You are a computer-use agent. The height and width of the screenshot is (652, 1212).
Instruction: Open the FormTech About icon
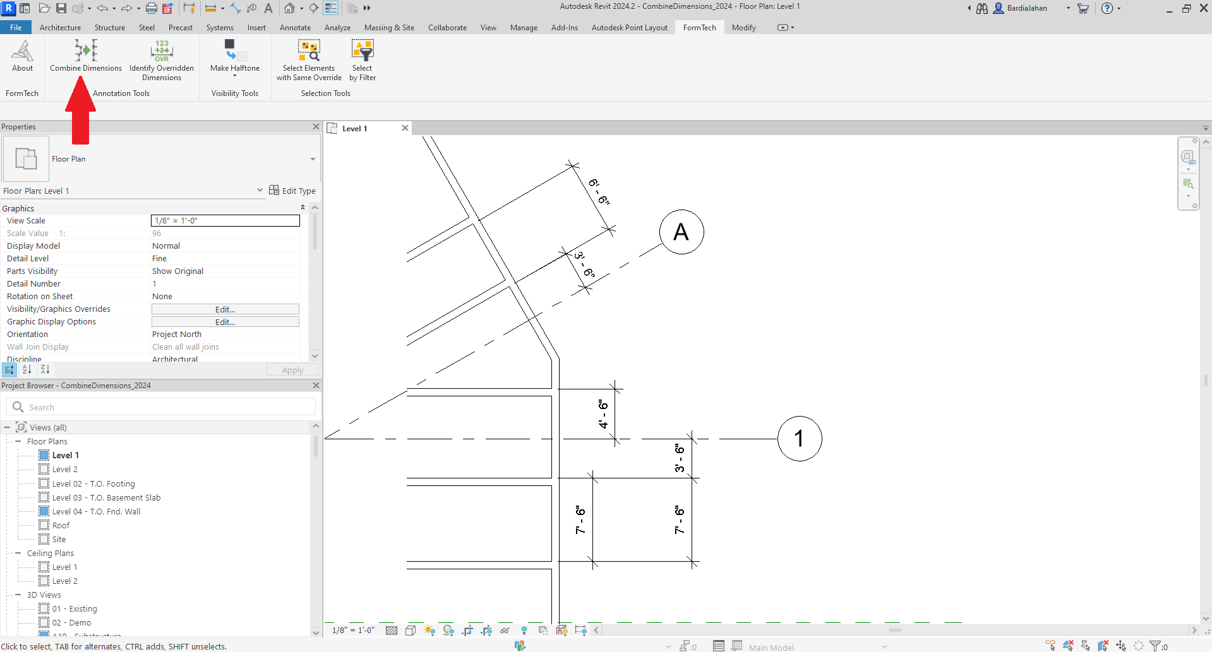click(22, 50)
